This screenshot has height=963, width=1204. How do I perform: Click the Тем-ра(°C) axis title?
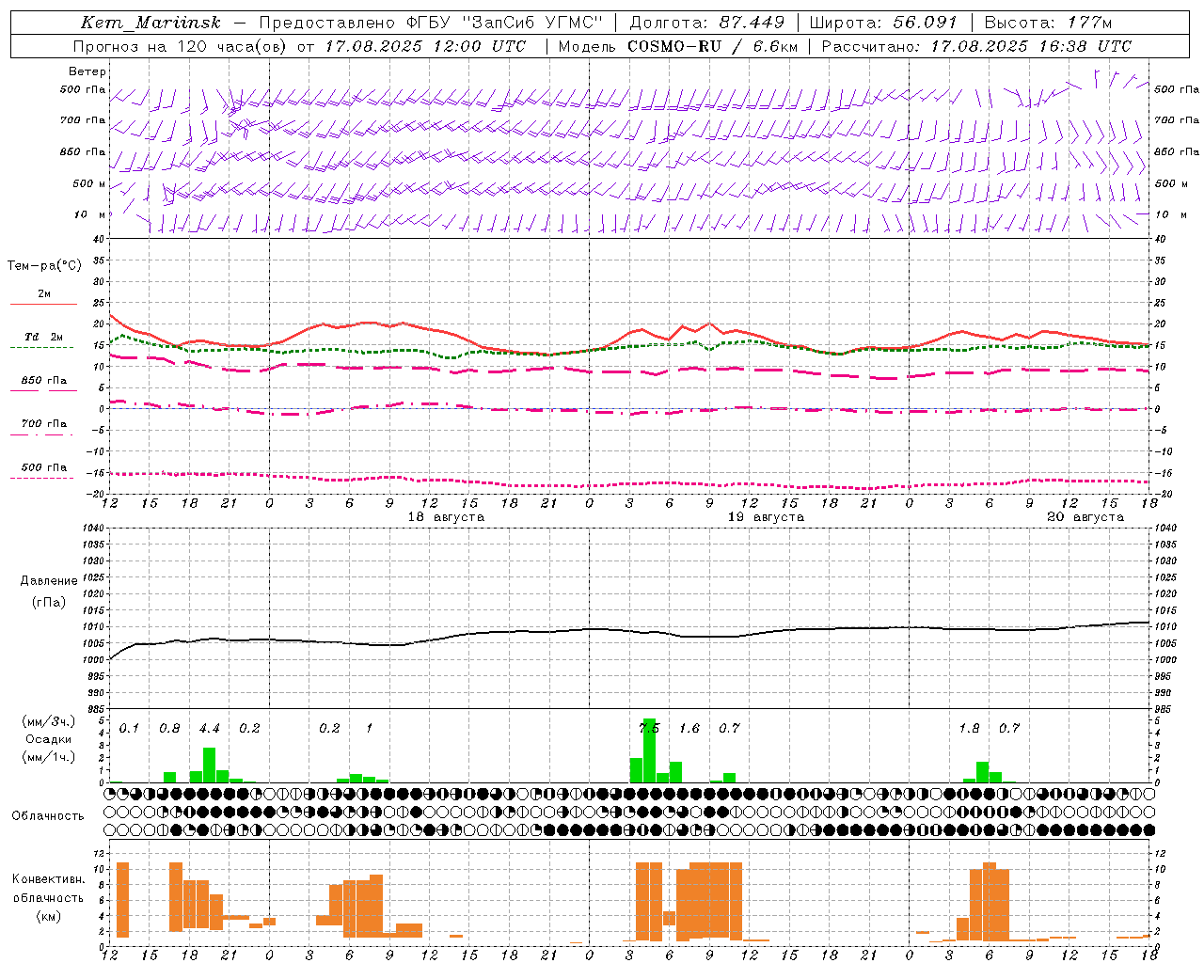[x=44, y=265]
